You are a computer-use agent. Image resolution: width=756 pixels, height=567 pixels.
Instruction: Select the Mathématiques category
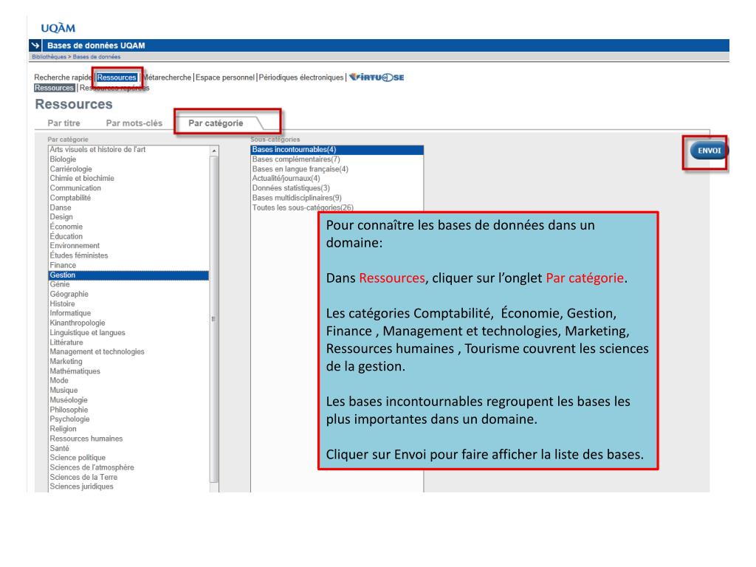click(x=128, y=371)
